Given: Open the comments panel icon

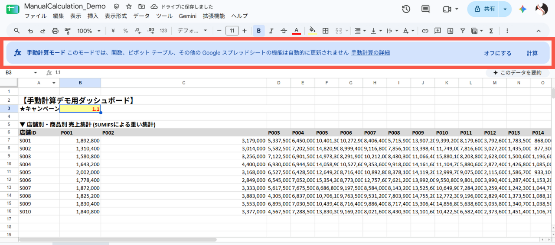Looking at the screenshot, I should [x=426, y=9].
